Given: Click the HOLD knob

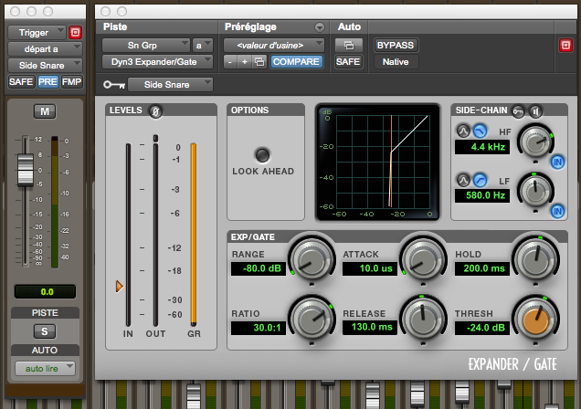Looking at the screenshot, I should (x=535, y=260).
